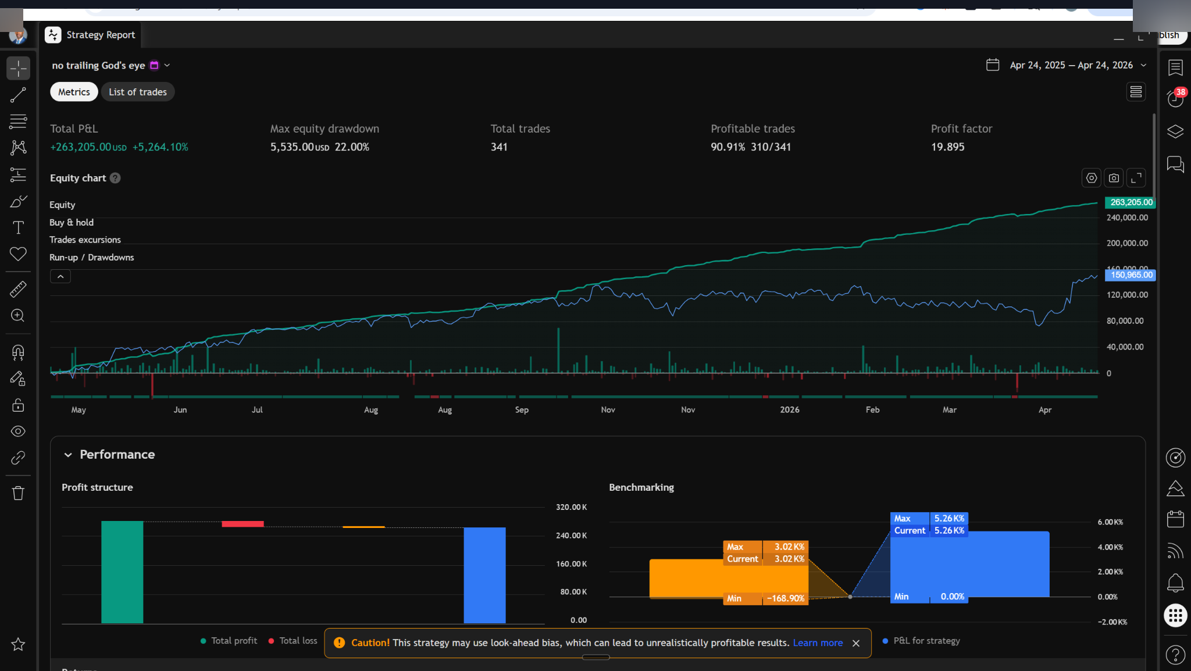Select the Metrics tab
The width and height of the screenshot is (1191, 671).
click(x=74, y=92)
